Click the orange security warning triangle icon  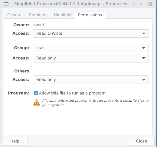[37, 102]
